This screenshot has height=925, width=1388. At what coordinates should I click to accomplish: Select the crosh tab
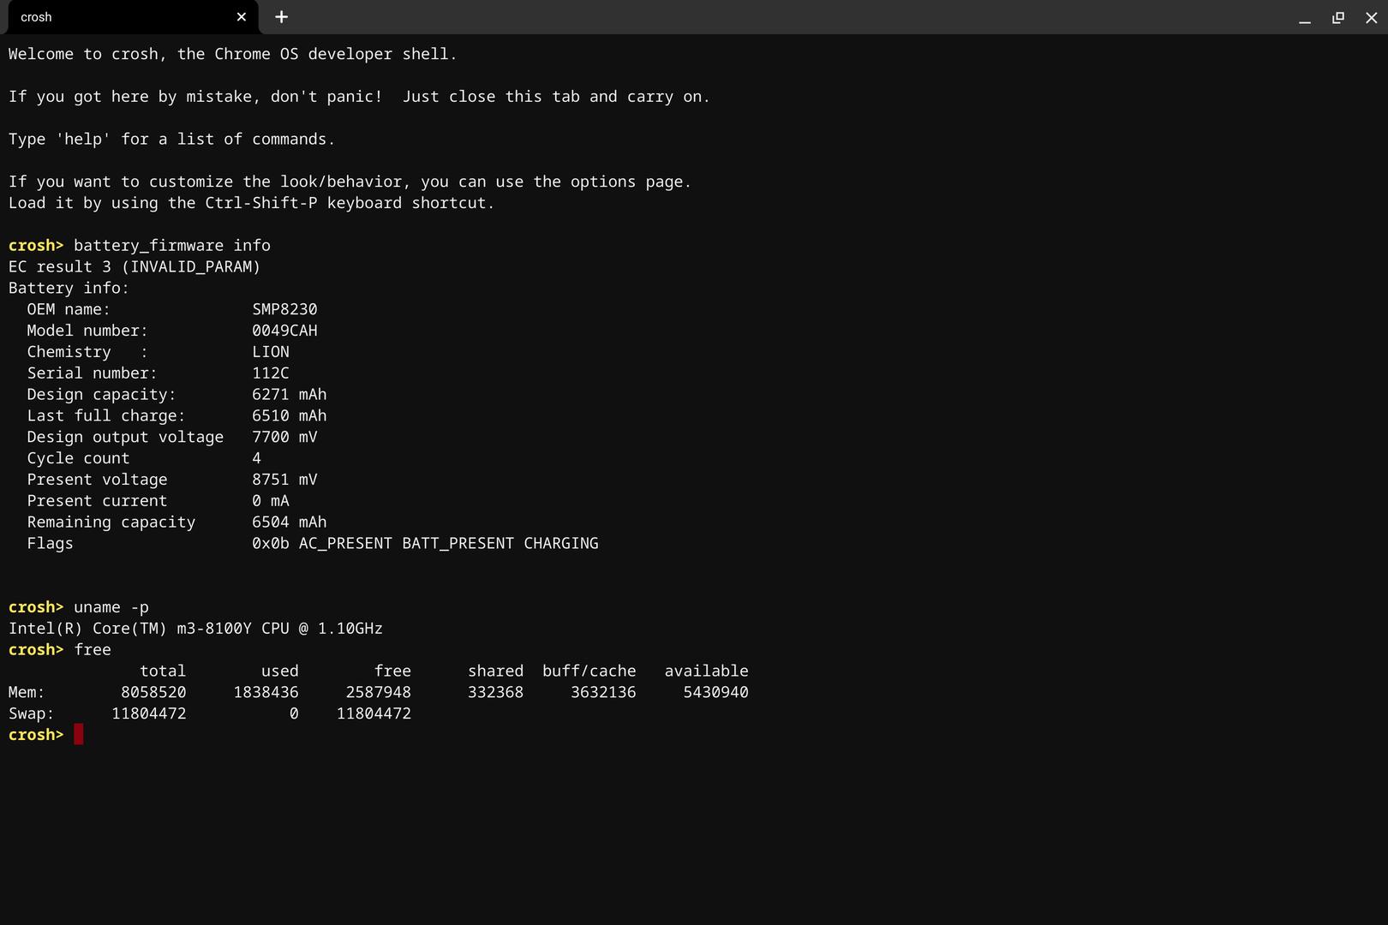coord(120,17)
